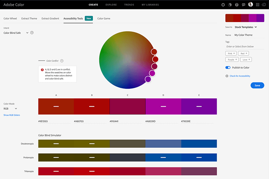This screenshot has width=269, height=179.
Task: Open the EXPLORE menu item
Action: click(x=111, y=5)
